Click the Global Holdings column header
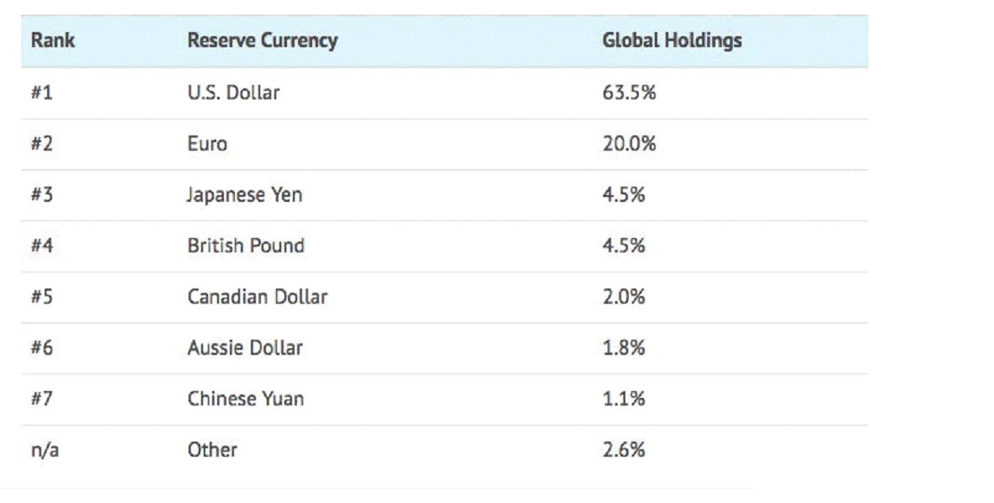The height and width of the screenshot is (503, 994). coord(672,40)
